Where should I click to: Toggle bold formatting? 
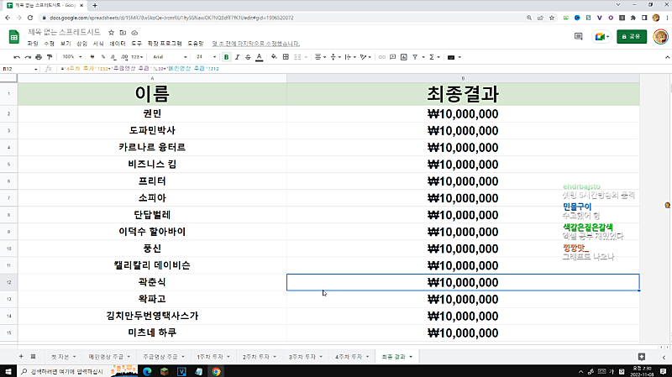(x=226, y=57)
